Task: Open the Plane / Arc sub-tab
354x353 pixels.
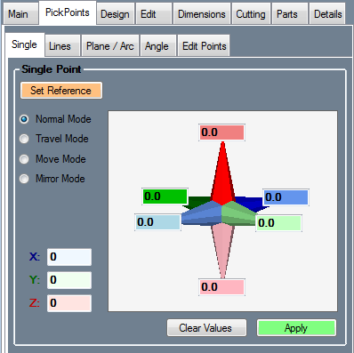Action: (110, 46)
